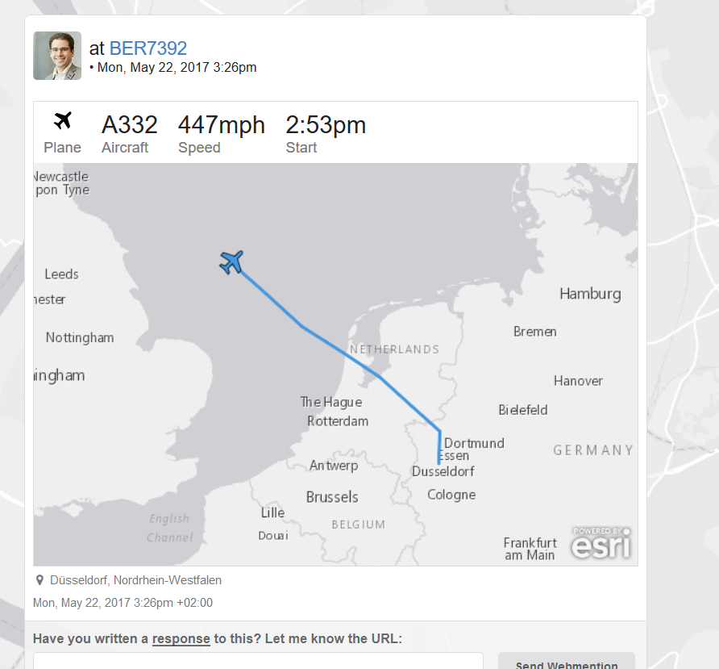Click the blue airplane marker on the map
The height and width of the screenshot is (669, 719).
pos(231,262)
